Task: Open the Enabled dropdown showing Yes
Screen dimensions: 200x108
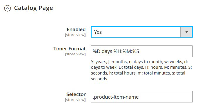Action: [x=142, y=32]
